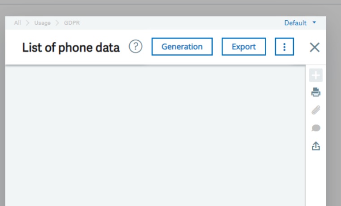Viewport: 341px width, 206px height.
Task: Open attachments with the paperclip icon
Action: click(x=316, y=110)
